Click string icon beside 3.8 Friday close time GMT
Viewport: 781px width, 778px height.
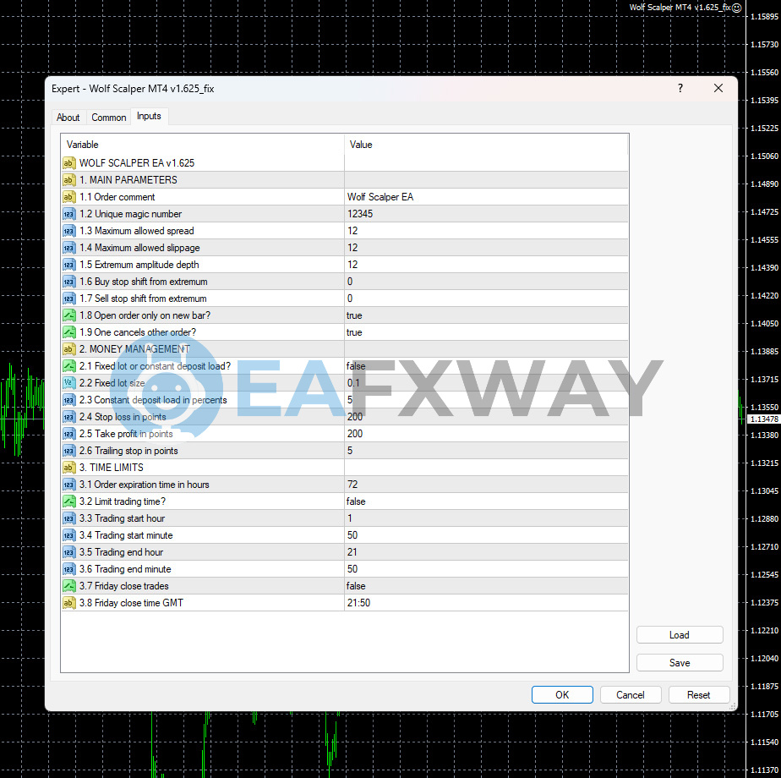(x=68, y=603)
